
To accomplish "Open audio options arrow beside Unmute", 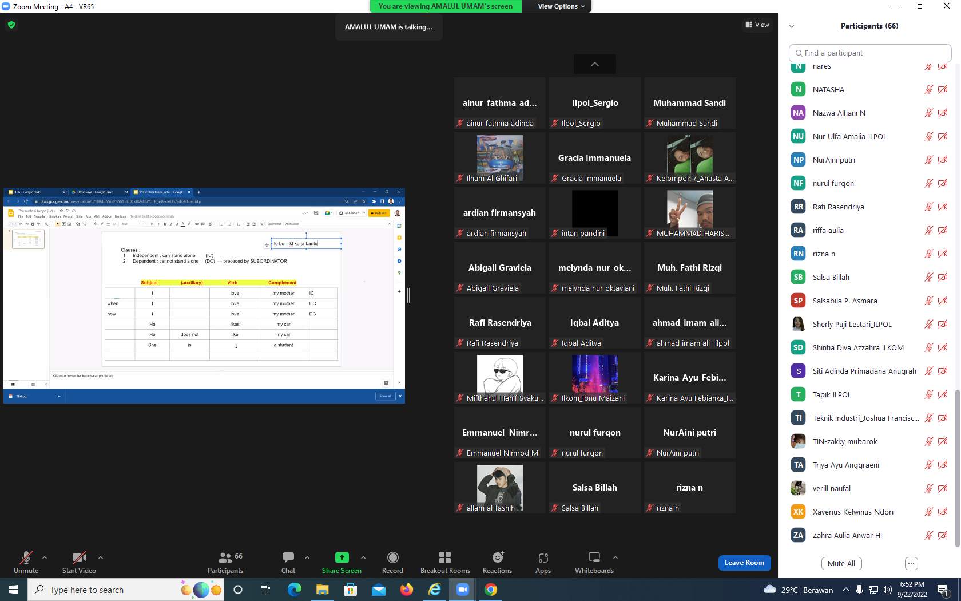I will (45, 557).
